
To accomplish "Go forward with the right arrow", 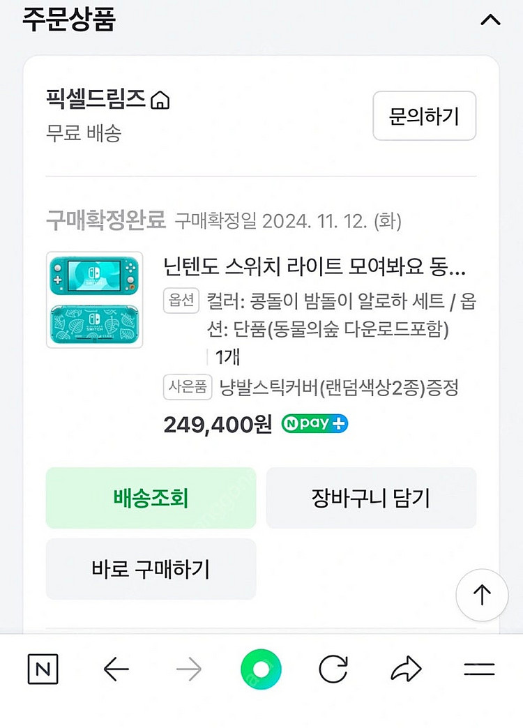I will (x=188, y=670).
